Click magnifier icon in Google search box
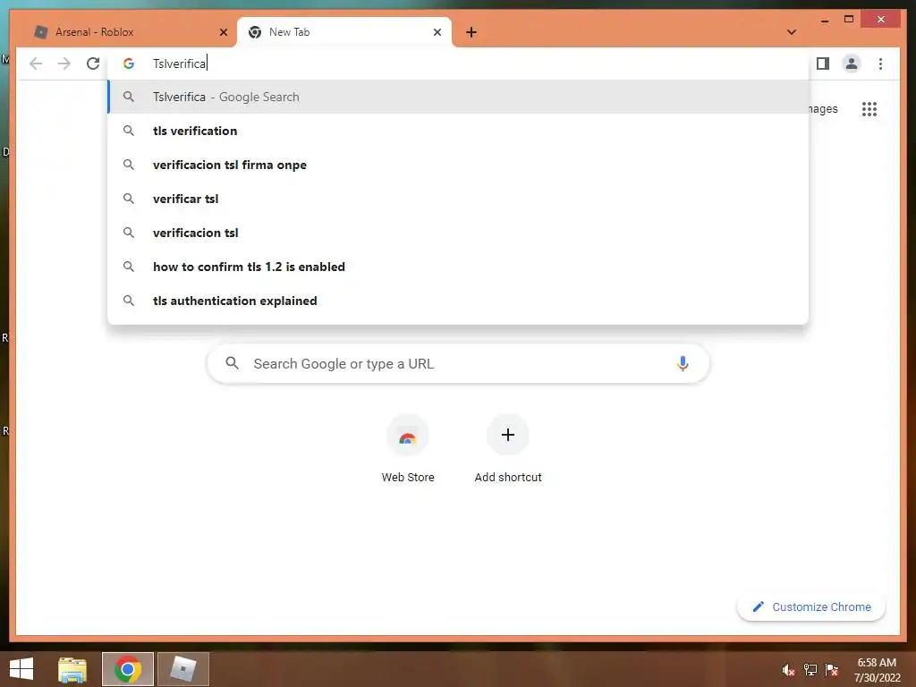Screen dimensions: 916x687 (232, 363)
